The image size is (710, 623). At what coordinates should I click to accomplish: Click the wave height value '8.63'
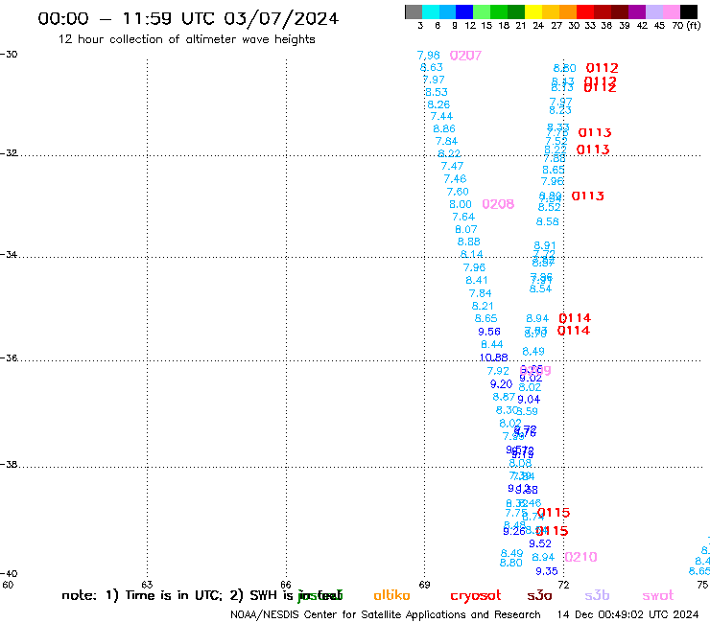pos(432,67)
